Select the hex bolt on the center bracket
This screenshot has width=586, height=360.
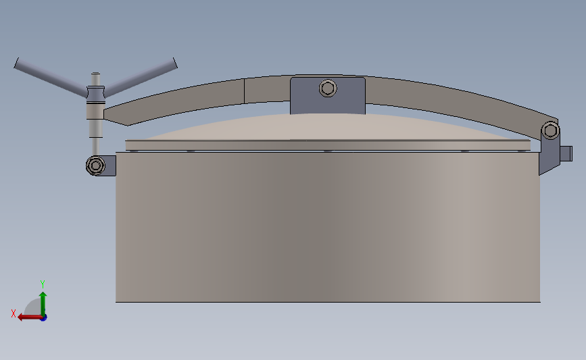point(328,88)
